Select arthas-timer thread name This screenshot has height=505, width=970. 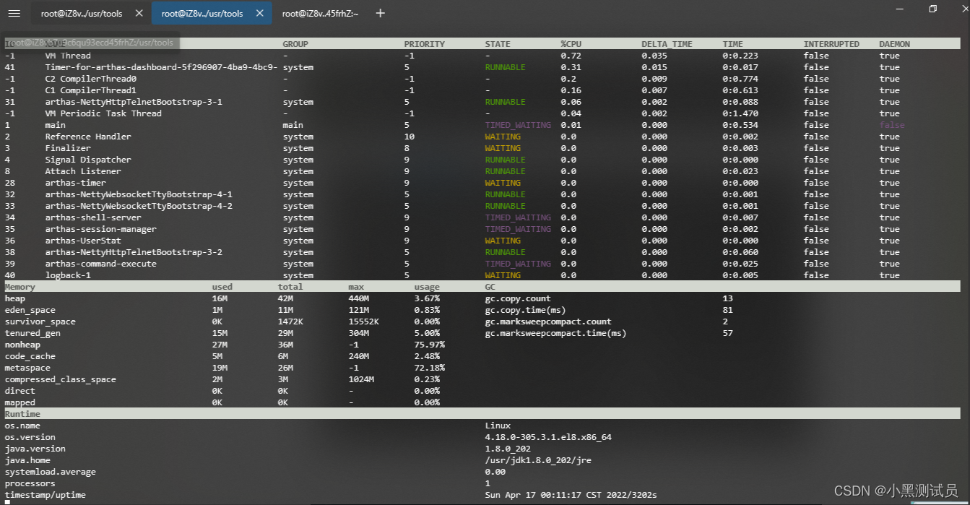(x=75, y=183)
